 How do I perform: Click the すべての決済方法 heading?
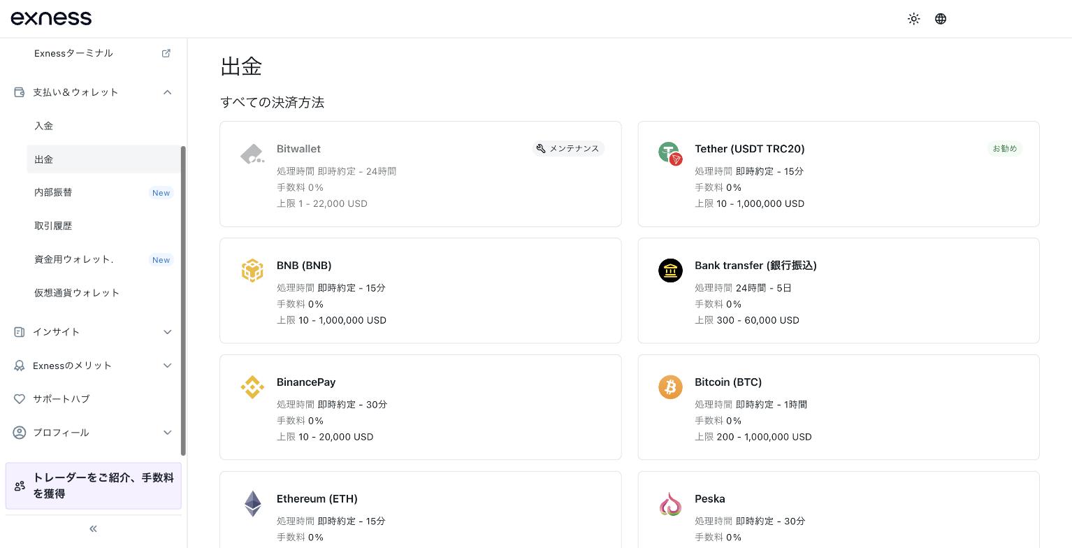point(273,102)
